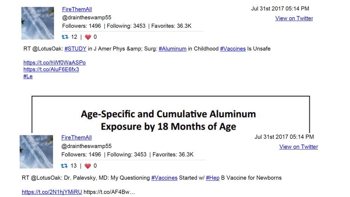Open FireThemAll profile link in second tweet

tap(77, 138)
